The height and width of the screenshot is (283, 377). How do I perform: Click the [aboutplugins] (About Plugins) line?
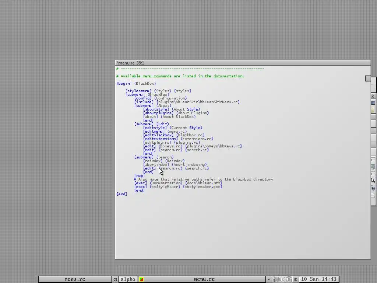[176, 113]
